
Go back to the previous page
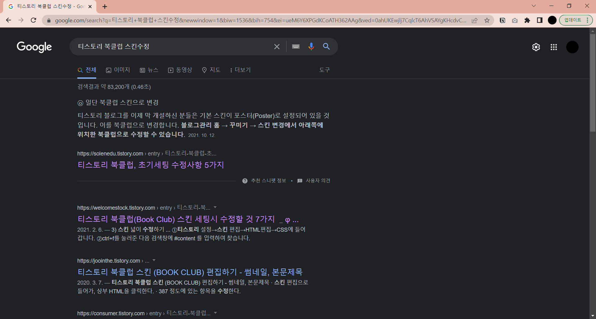point(8,20)
